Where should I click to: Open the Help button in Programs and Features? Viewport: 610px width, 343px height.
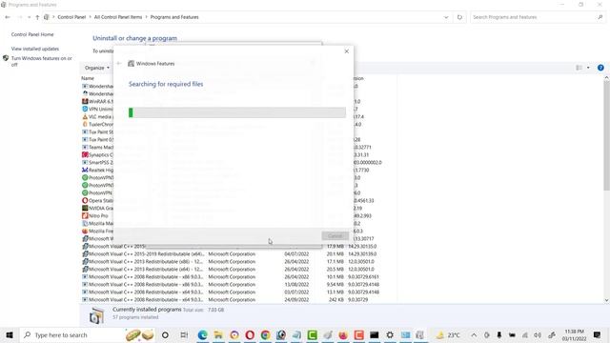pyautogui.click(x=600, y=68)
